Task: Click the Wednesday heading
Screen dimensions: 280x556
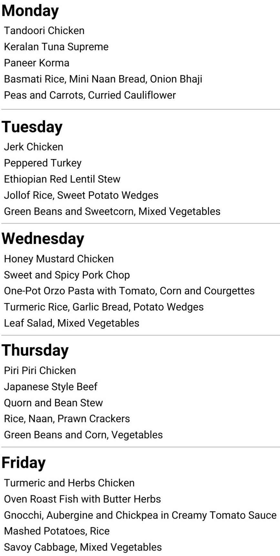Action: click(43, 239)
